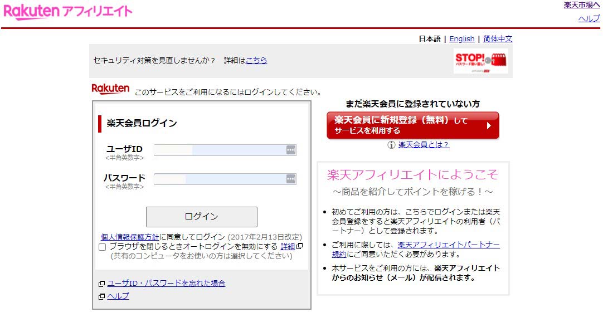Click ～商品を紹介してポイントを稼げる！～ subtitle
The width and height of the screenshot is (603, 322).
click(x=412, y=192)
